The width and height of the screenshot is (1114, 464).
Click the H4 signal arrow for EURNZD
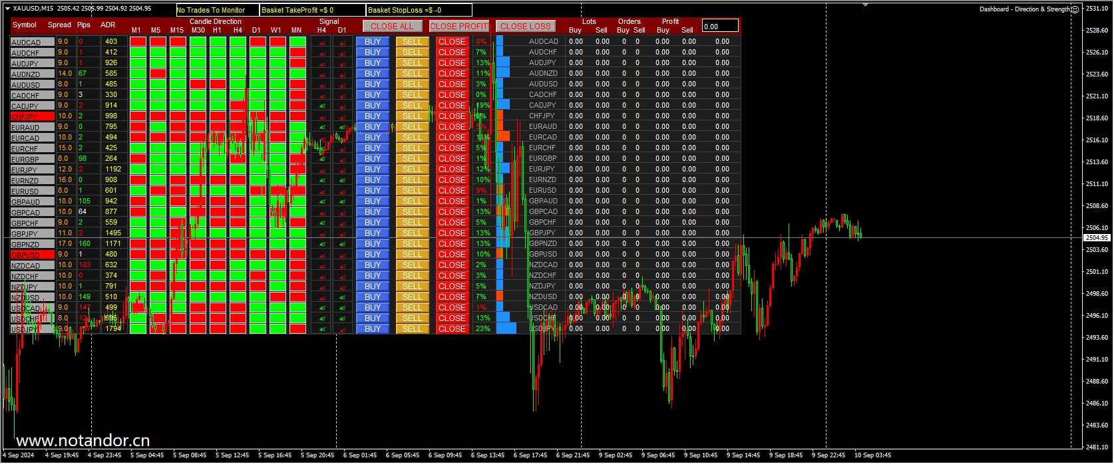pyautogui.click(x=322, y=180)
